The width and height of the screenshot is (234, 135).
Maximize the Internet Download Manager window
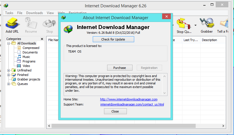pos(212,4)
